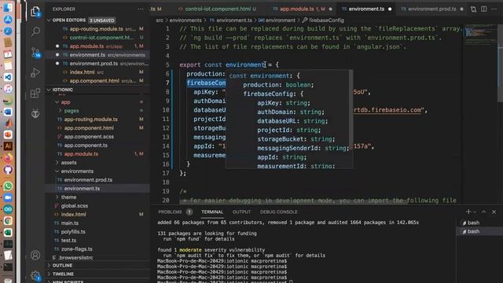The width and height of the screenshot is (503, 283).
Task: Open app.component.scss in file tree
Action: [89, 137]
